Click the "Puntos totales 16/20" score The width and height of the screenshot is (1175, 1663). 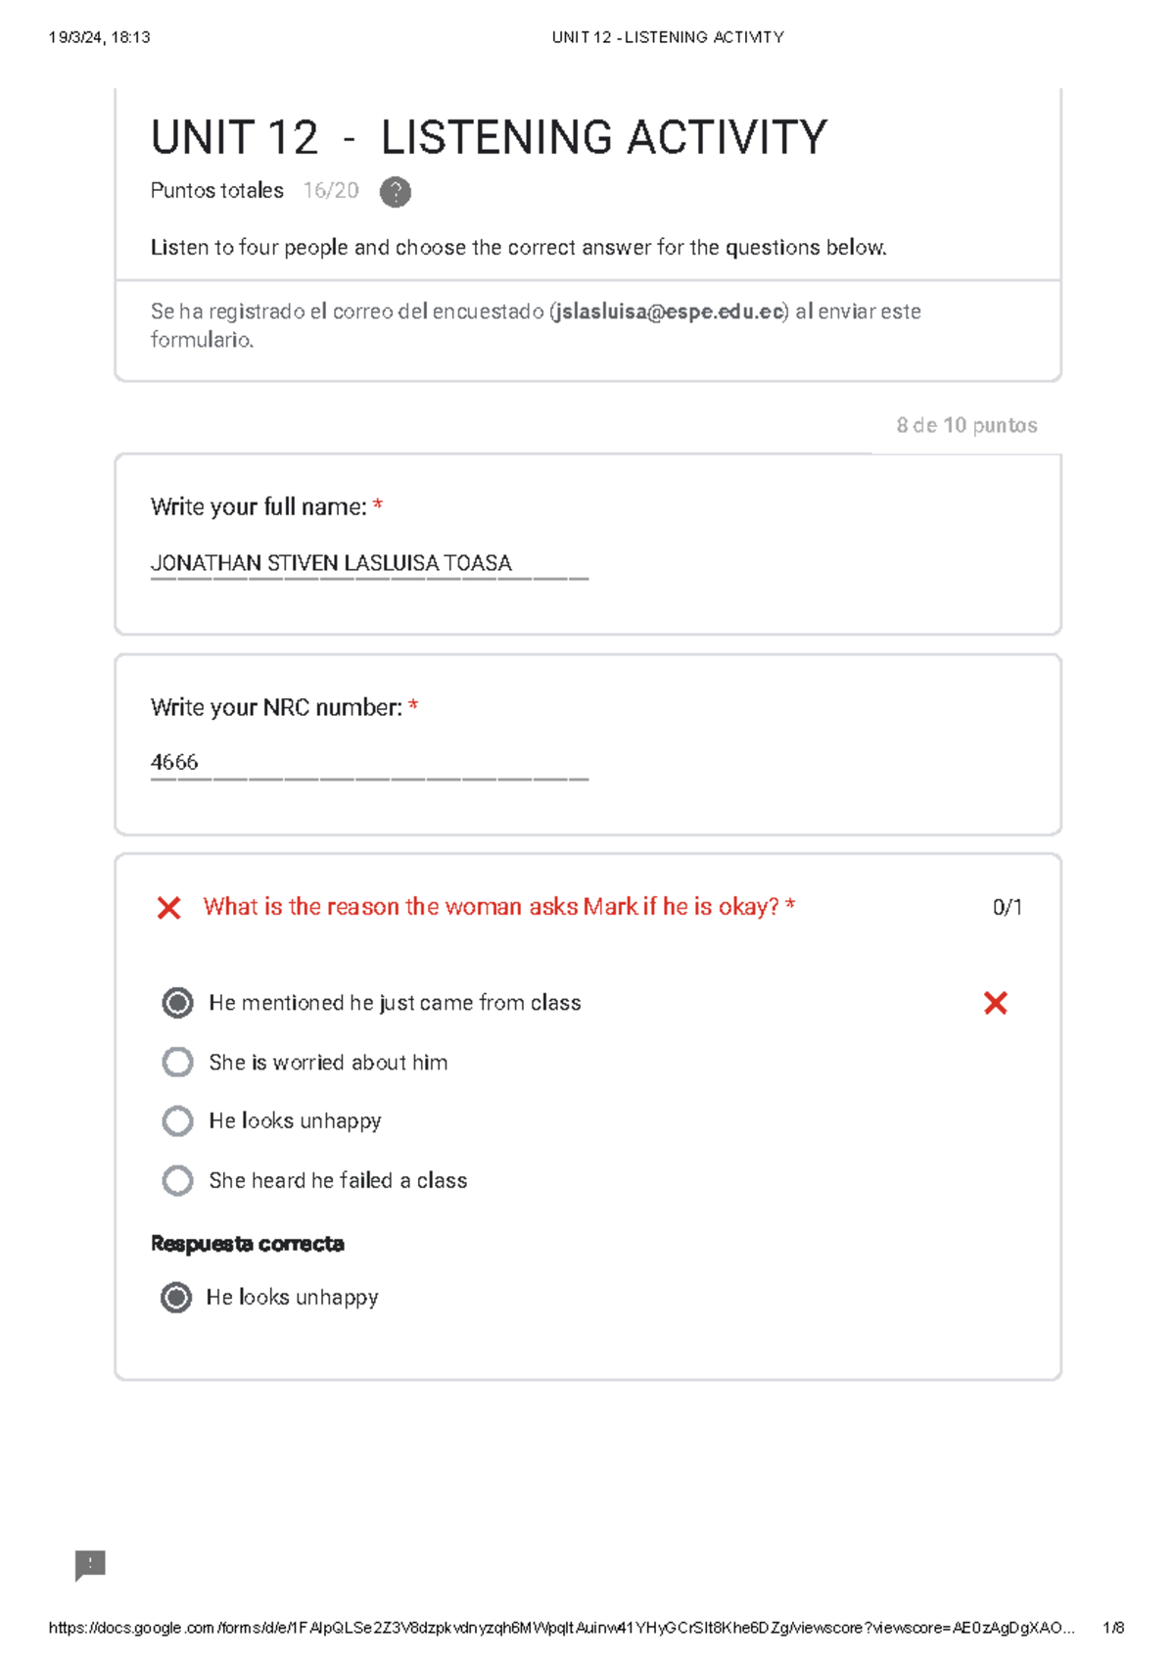coord(255,191)
